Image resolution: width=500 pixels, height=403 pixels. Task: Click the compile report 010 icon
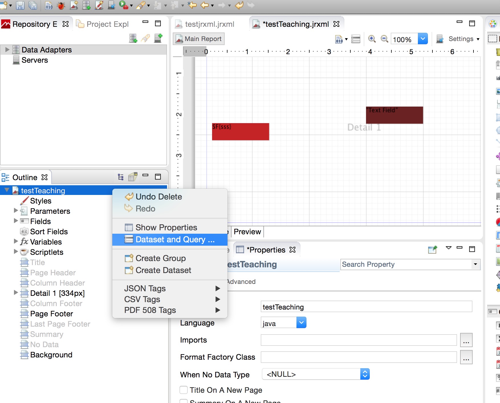coord(339,39)
